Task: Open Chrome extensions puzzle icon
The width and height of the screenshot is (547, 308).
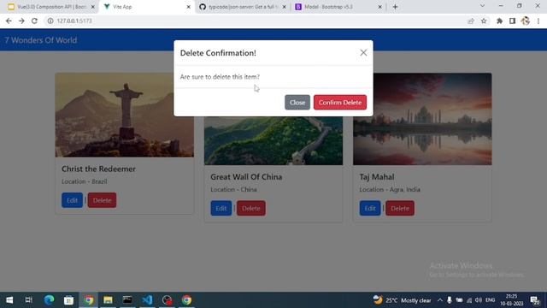Action: tap(499, 21)
